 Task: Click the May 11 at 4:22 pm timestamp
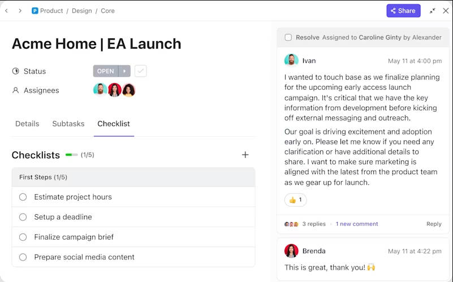[415, 251]
